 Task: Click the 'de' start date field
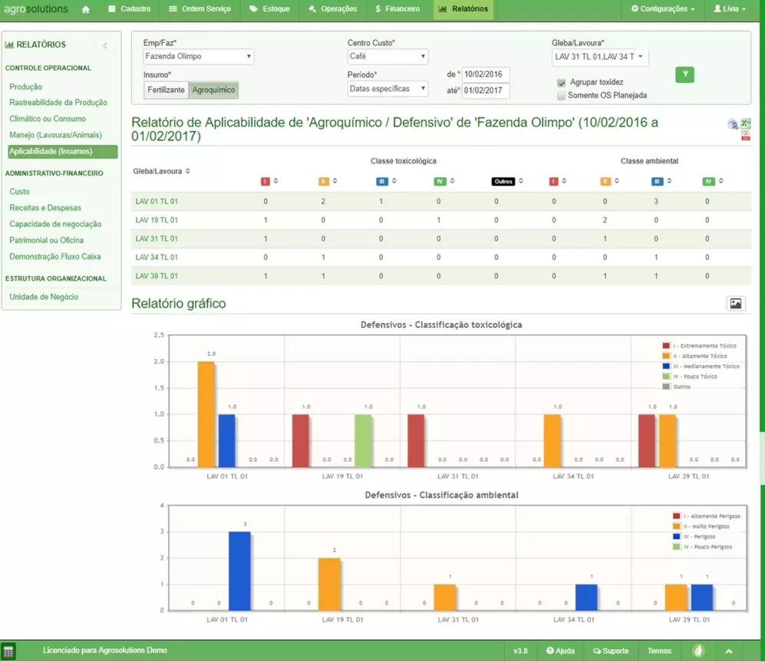click(x=486, y=74)
